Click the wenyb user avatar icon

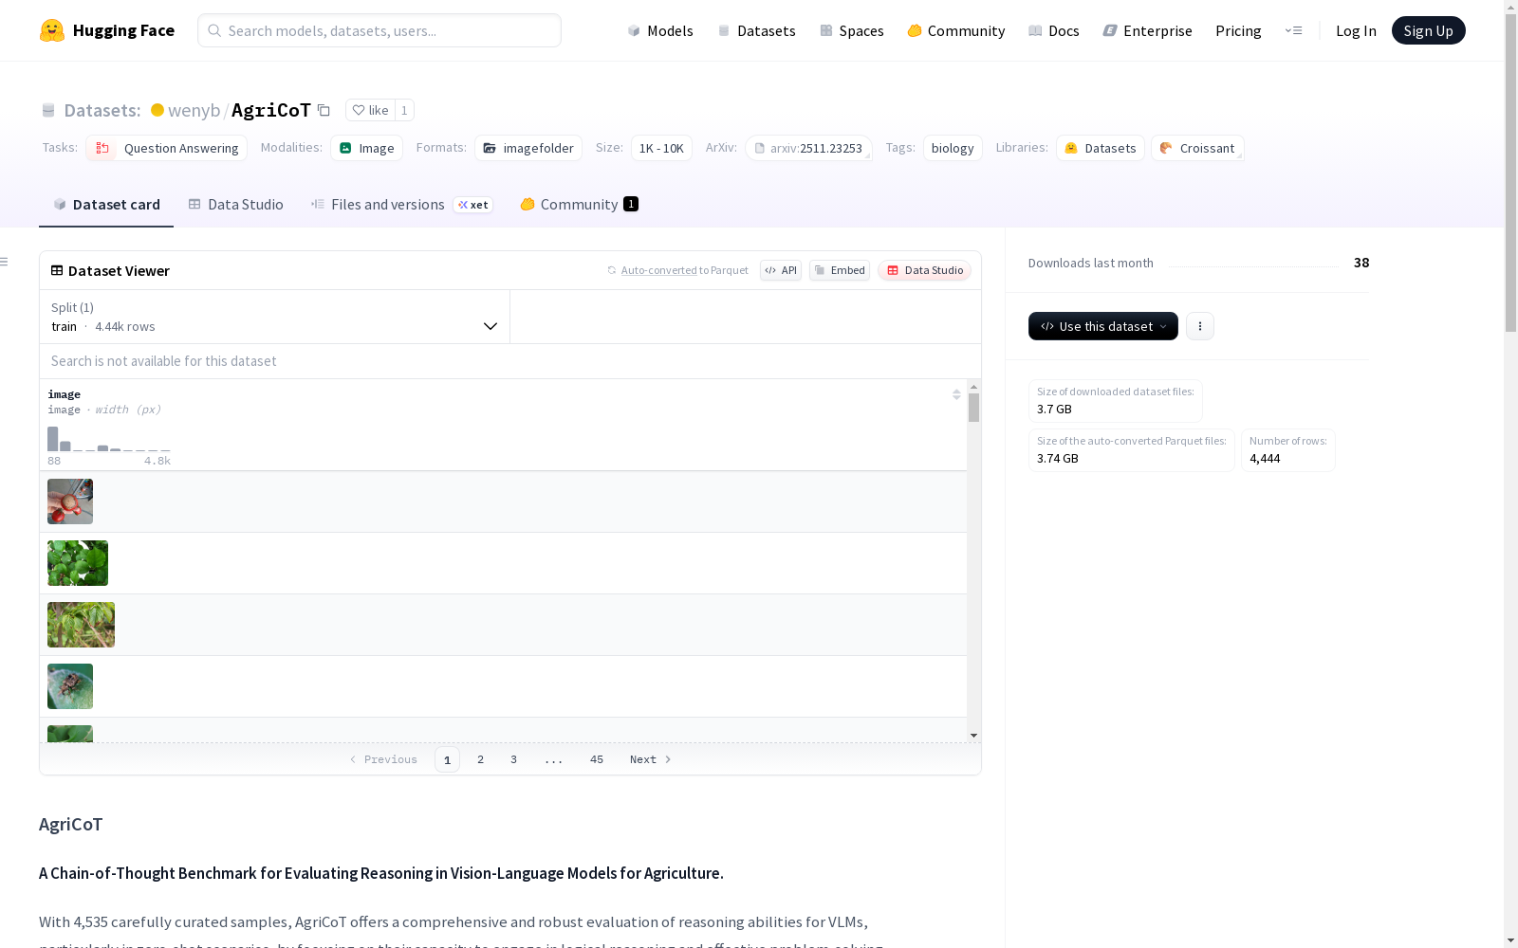157,110
